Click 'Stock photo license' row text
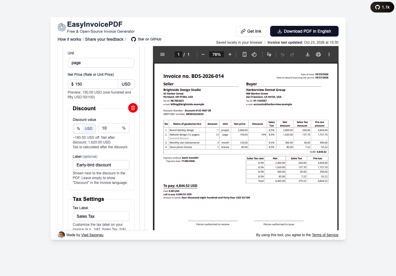396x276 pixels. [x=181, y=147]
